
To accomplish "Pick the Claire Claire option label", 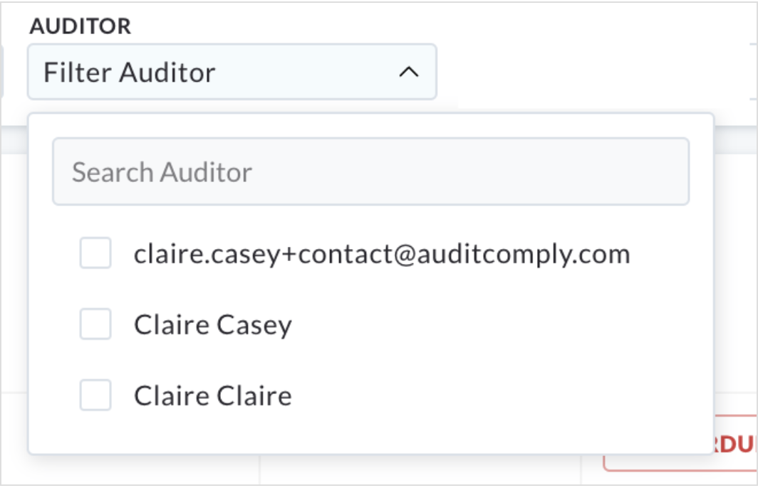I will pos(213,396).
